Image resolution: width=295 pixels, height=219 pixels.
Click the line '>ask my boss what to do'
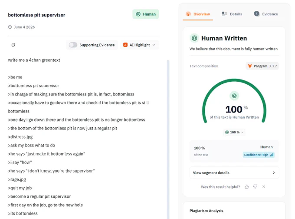click(x=31, y=145)
